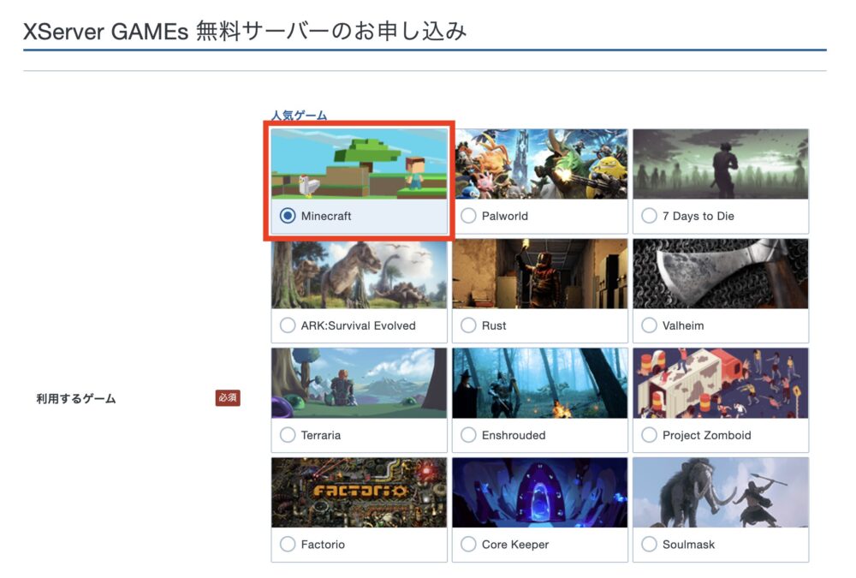The image size is (856, 578).
Task: Select the 7 Days to Die radio button
Action: [649, 216]
